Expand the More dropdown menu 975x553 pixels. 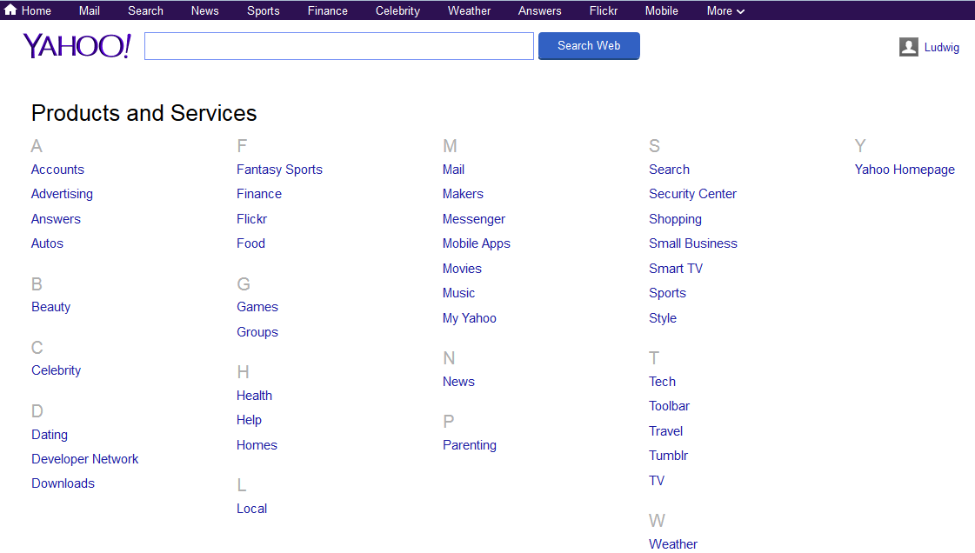[725, 10]
